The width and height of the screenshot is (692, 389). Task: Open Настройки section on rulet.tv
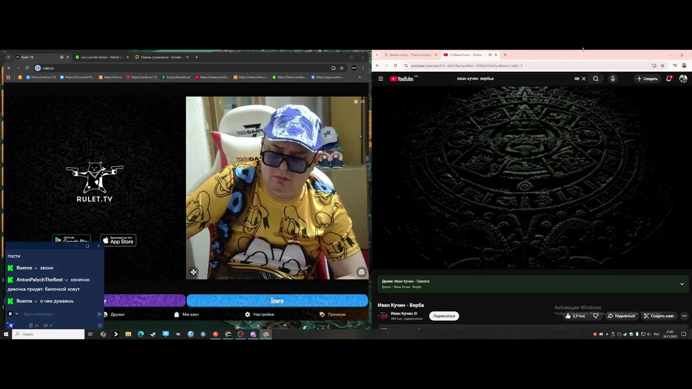coord(259,314)
